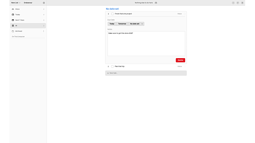Mark 'Plan that trip' as completed
This screenshot has height=143, width=255.
113,67
